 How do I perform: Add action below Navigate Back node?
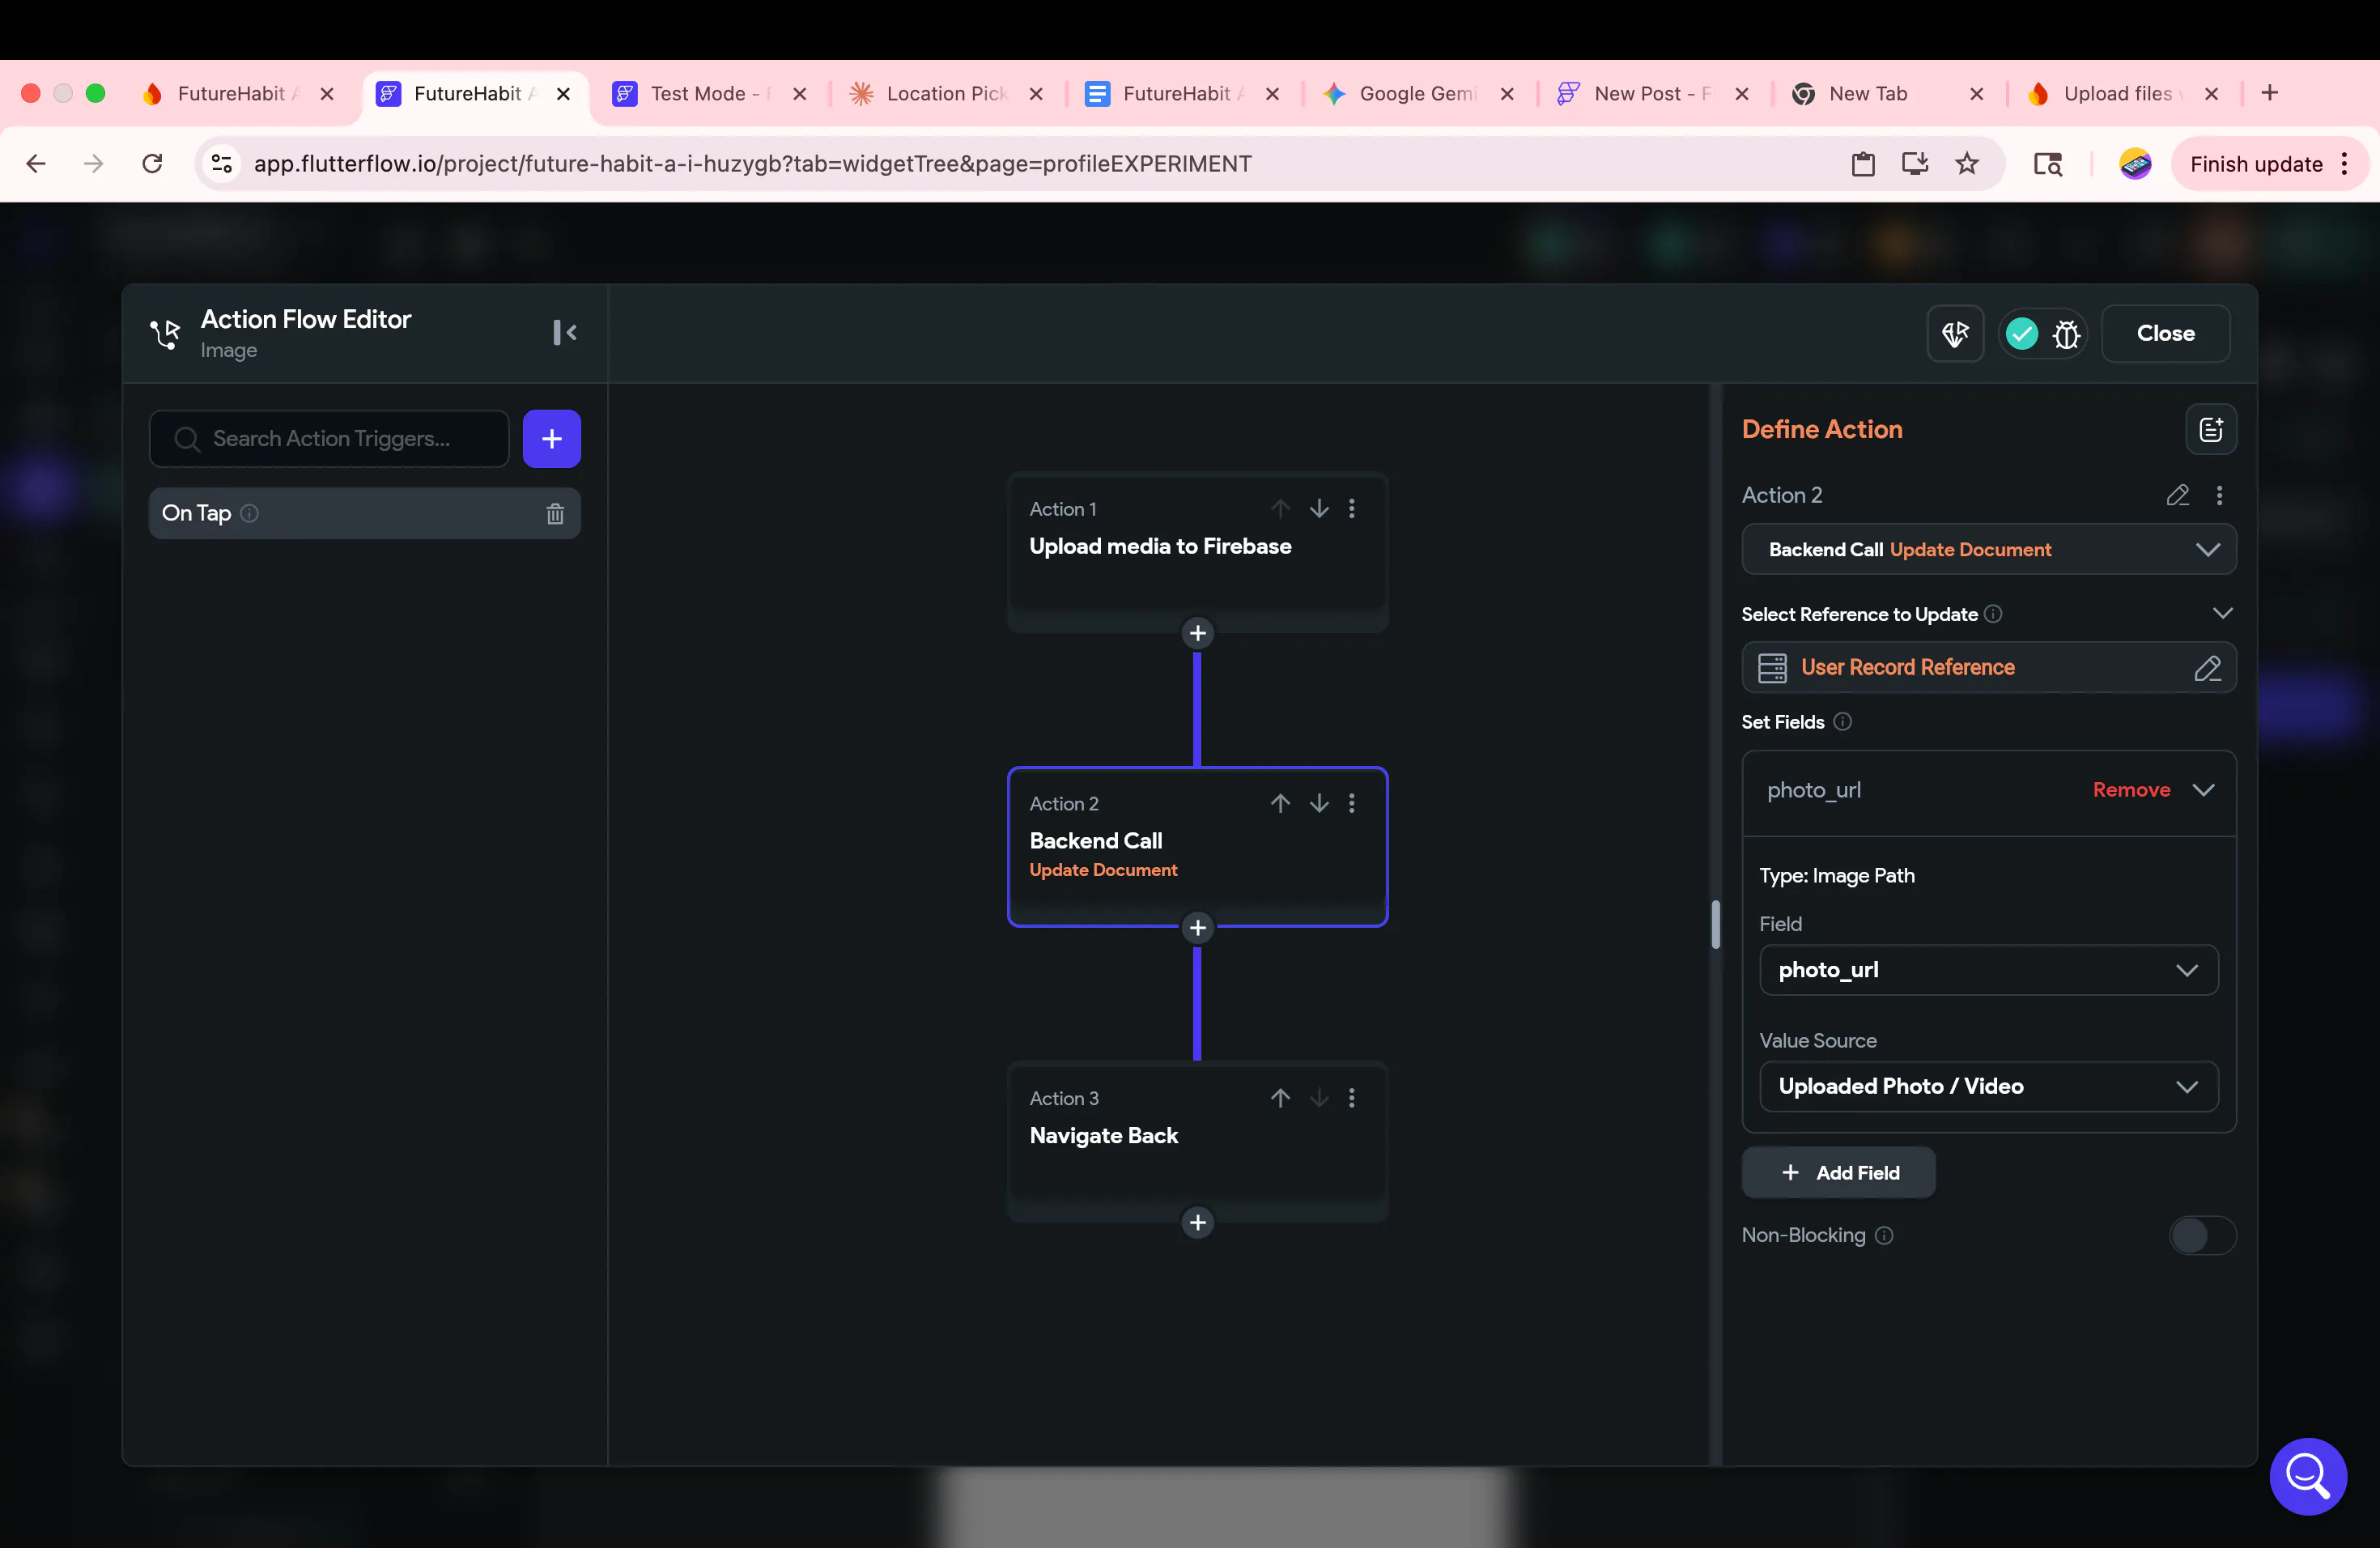[1197, 1222]
